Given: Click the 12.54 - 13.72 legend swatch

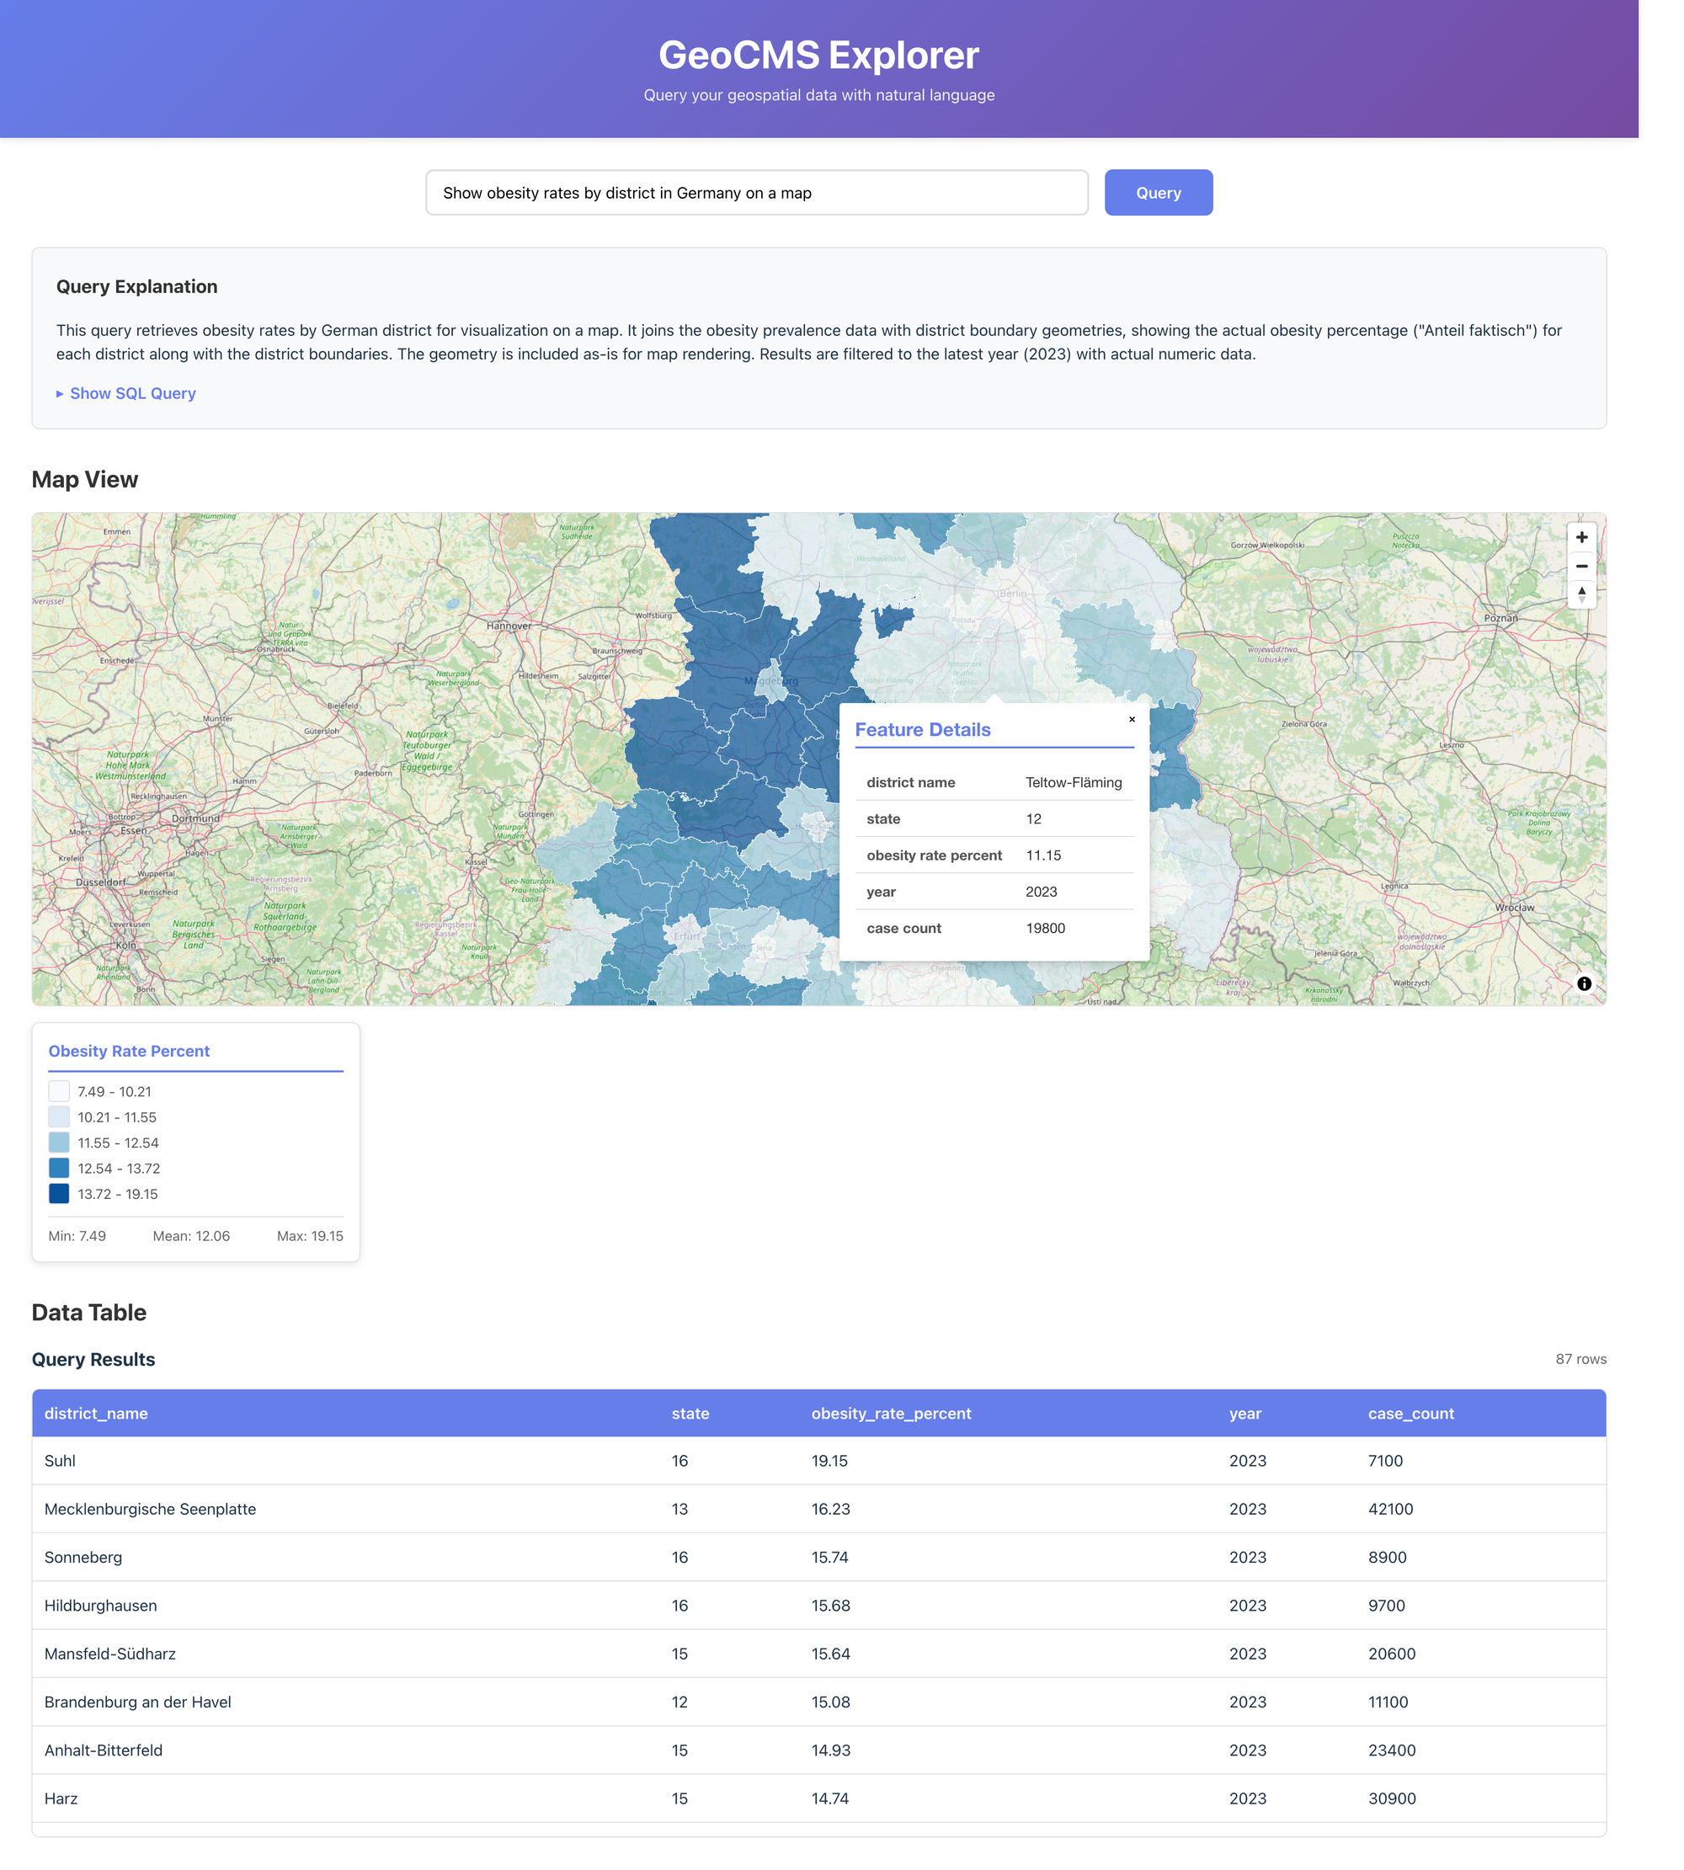Looking at the screenshot, I should point(59,1168).
